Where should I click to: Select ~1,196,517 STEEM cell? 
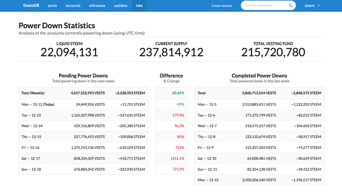click(x=306, y=180)
